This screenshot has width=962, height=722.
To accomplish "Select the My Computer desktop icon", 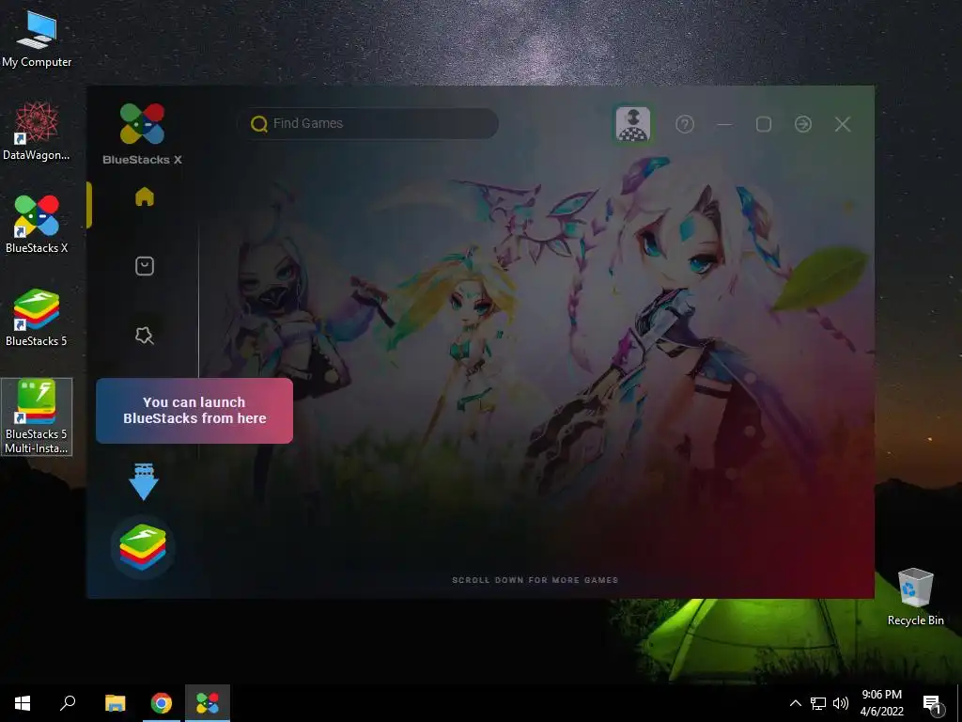I will click(37, 39).
